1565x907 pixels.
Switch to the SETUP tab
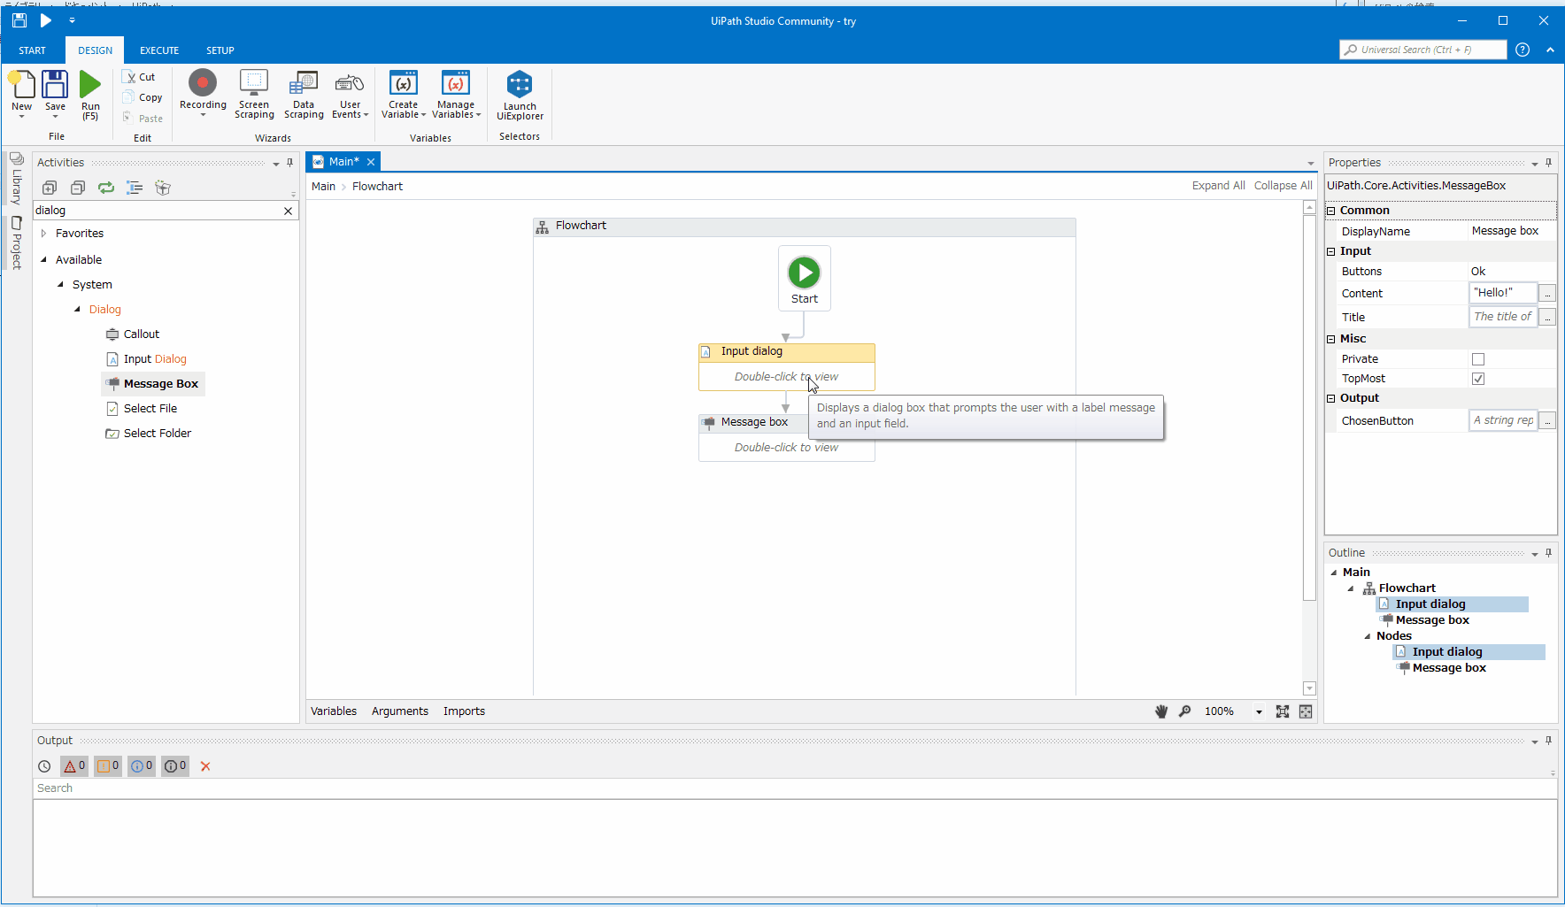tap(220, 50)
